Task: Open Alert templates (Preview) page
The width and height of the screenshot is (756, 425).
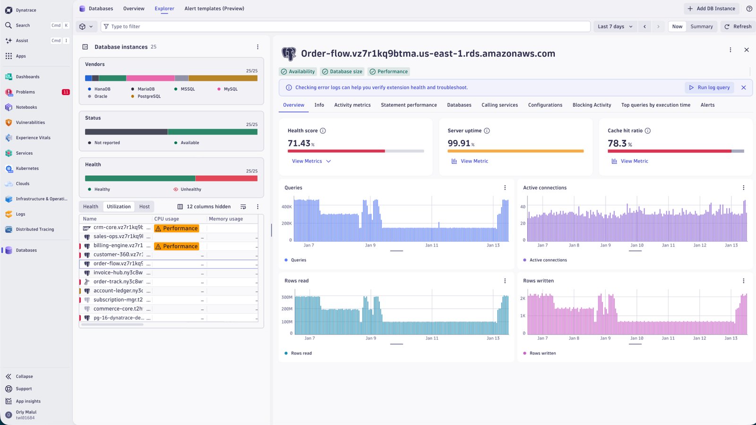Action: coord(214,8)
